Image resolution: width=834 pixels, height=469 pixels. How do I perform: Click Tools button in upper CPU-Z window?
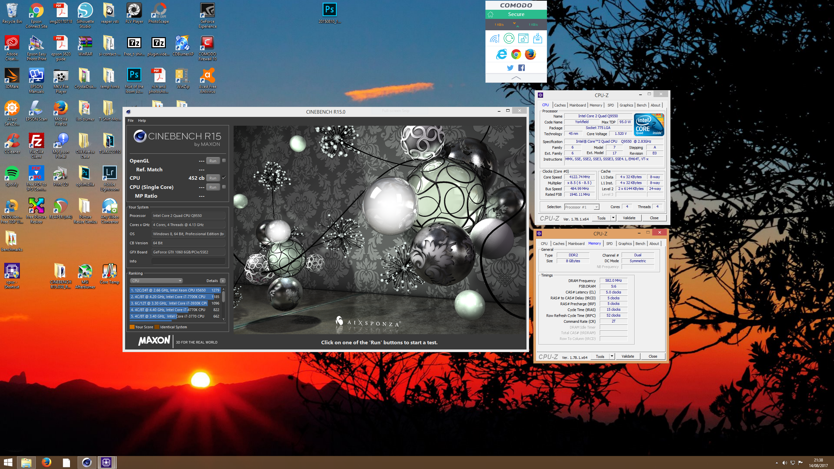click(601, 218)
